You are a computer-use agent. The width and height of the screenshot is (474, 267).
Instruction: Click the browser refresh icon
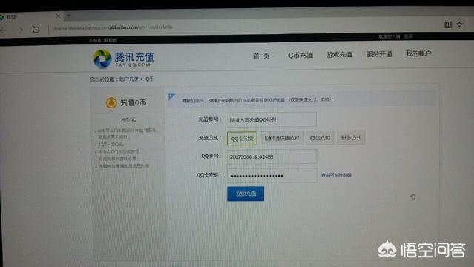[36, 30]
